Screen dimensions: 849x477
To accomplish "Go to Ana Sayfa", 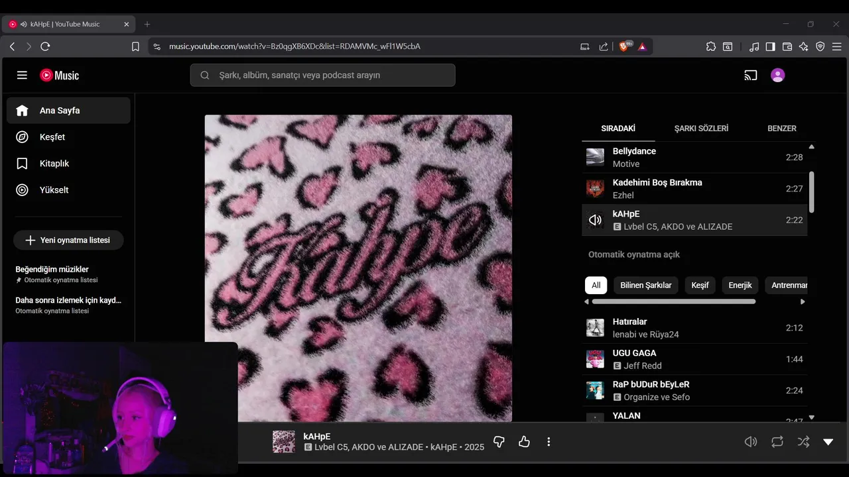I will pos(68,111).
